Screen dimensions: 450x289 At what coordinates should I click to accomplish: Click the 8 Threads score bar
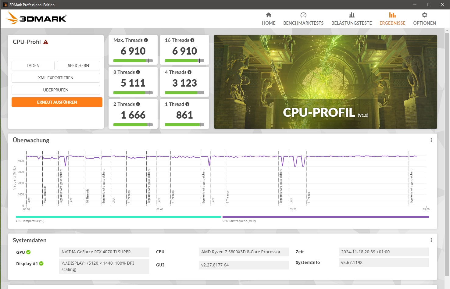(133, 93)
